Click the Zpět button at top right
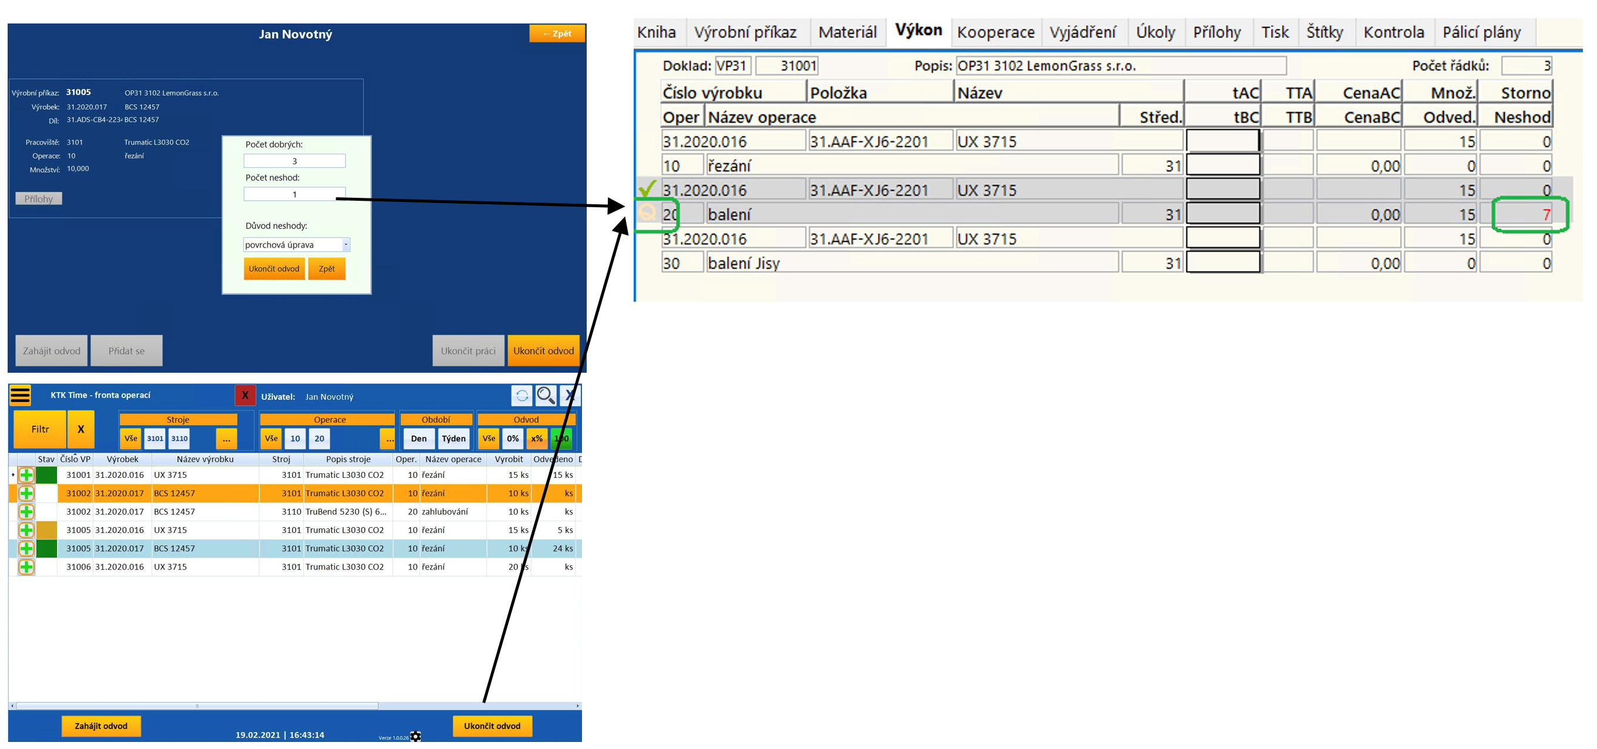Screen dimensions: 1597x749 pos(557,33)
